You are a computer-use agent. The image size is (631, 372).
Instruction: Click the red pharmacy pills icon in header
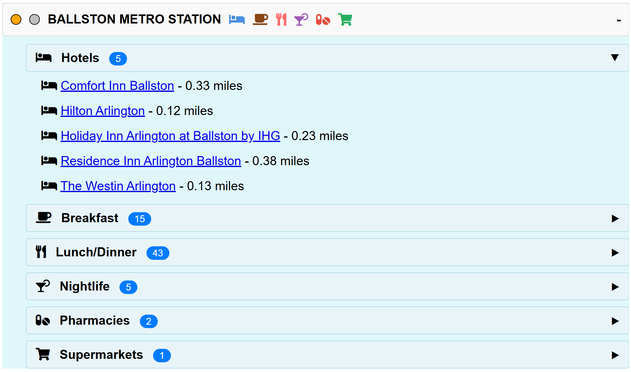[322, 19]
